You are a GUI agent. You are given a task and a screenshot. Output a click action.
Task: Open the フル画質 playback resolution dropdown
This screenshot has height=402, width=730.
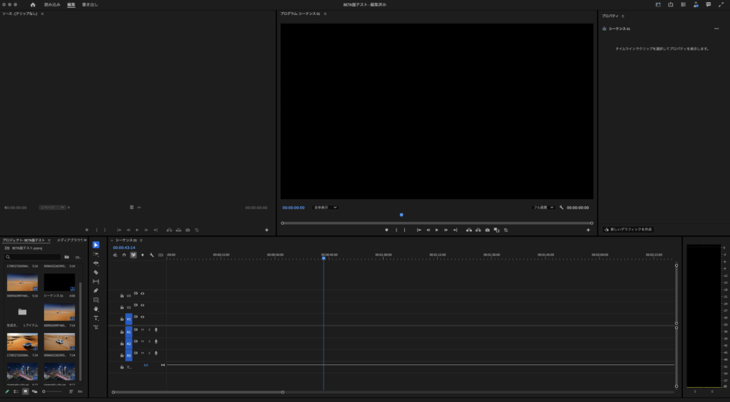click(x=543, y=208)
